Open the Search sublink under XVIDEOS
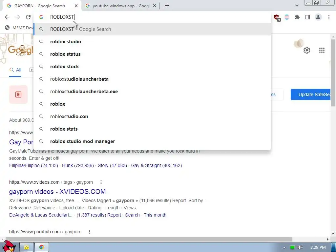 click(x=132, y=215)
